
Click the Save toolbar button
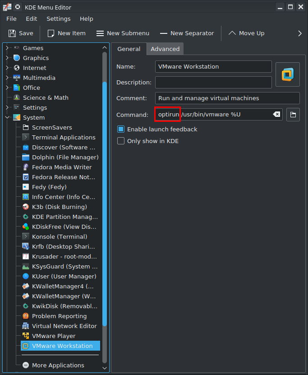point(21,33)
